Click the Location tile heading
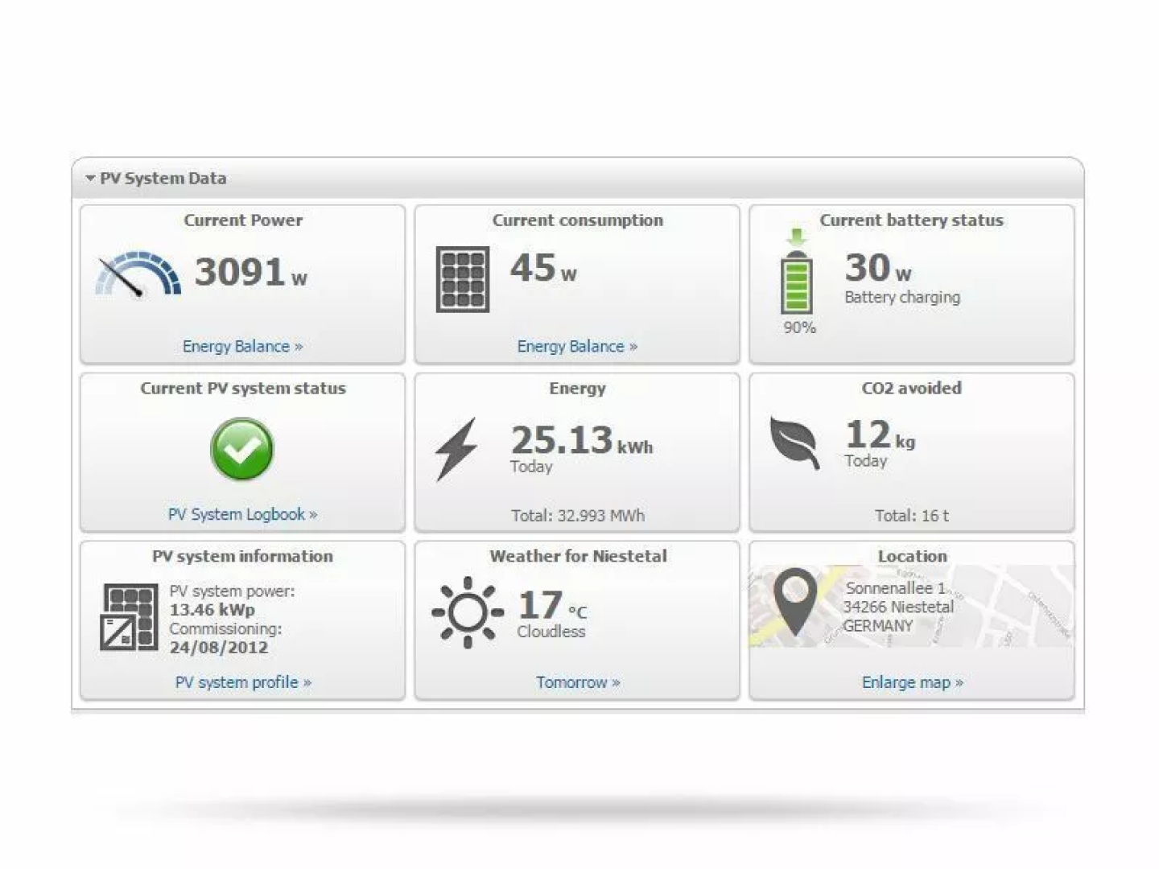The image size is (1159, 869). coord(913,556)
